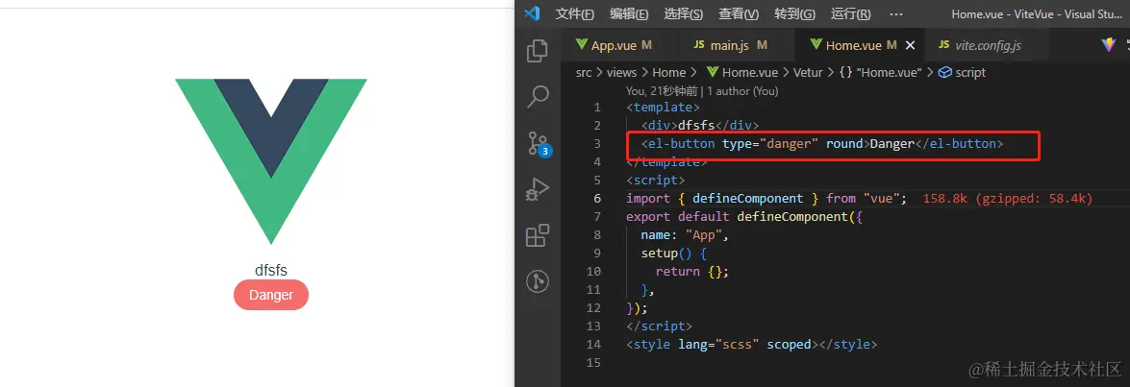This screenshot has width=1130, height=387.
Task: Open the Search view in activity bar
Action: [538, 96]
